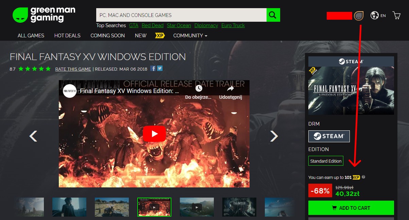409x220 pixels.
Task: Click the video title Final Fantasy XV Windows Edition
Action: click(130, 91)
